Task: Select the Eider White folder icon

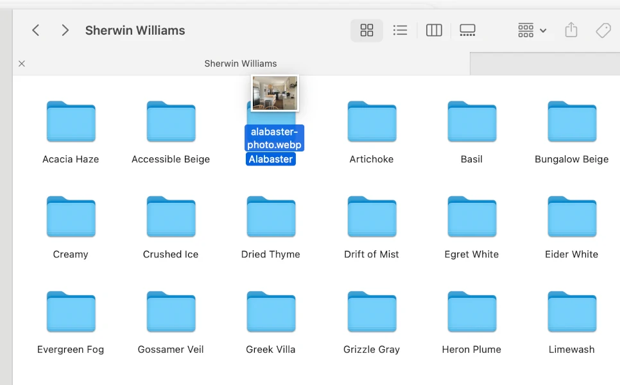Action: [x=572, y=216]
